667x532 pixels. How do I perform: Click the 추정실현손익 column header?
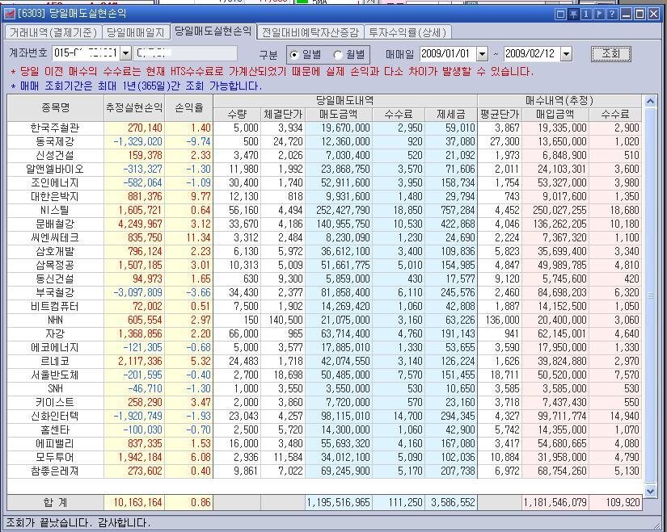pyautogui.click(x=134, y=107)
